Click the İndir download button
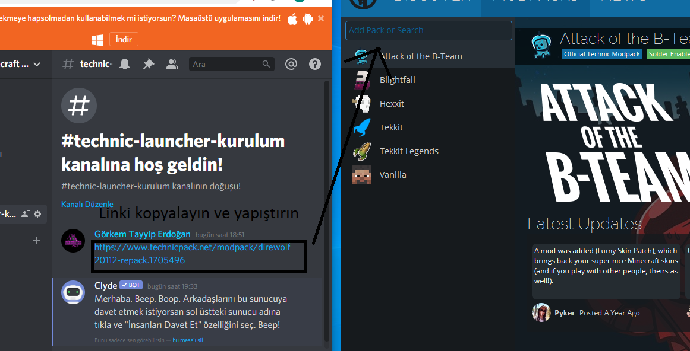This screenshot has width=690, height=351. pyautogui.click(x=124, y=39)
